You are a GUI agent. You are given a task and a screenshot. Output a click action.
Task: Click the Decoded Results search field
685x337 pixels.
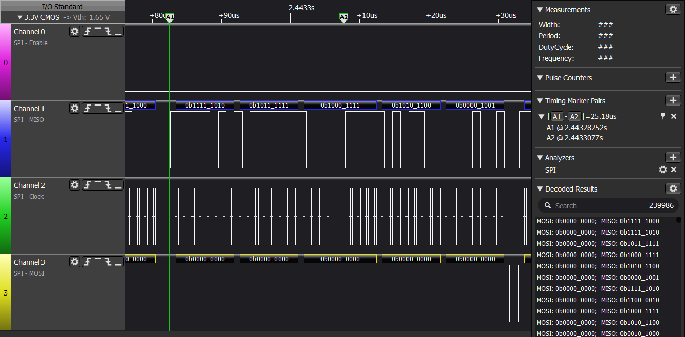coord(608,205)
